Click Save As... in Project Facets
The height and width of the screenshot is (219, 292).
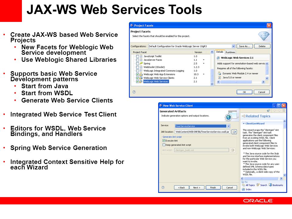point(244,46)
